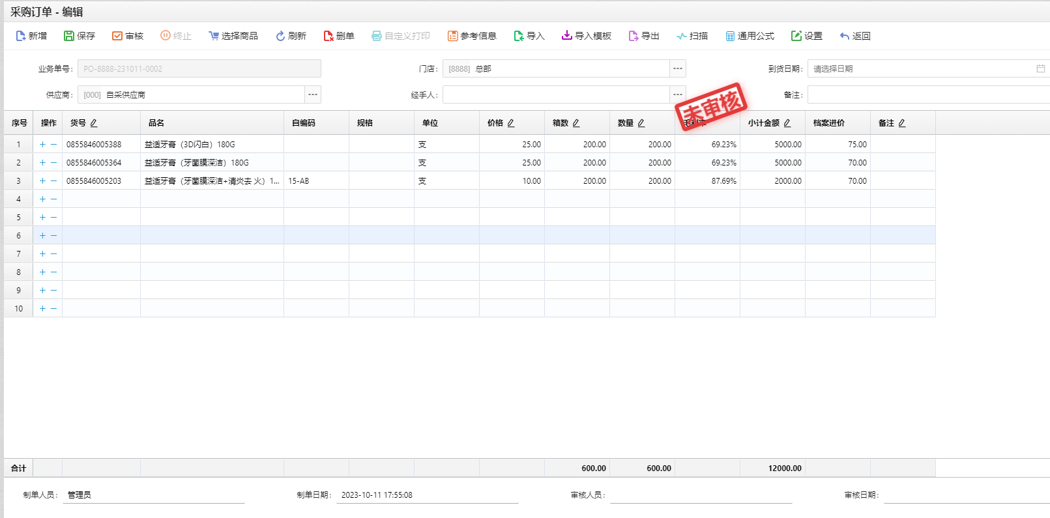Open 设置 settings
Image resolution: width=1050 pixels, height=518 pixels.
(x=806, y=36)
